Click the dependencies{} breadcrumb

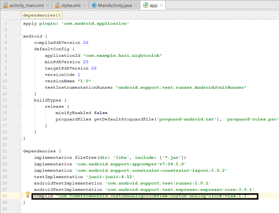(x=42, y=15)
